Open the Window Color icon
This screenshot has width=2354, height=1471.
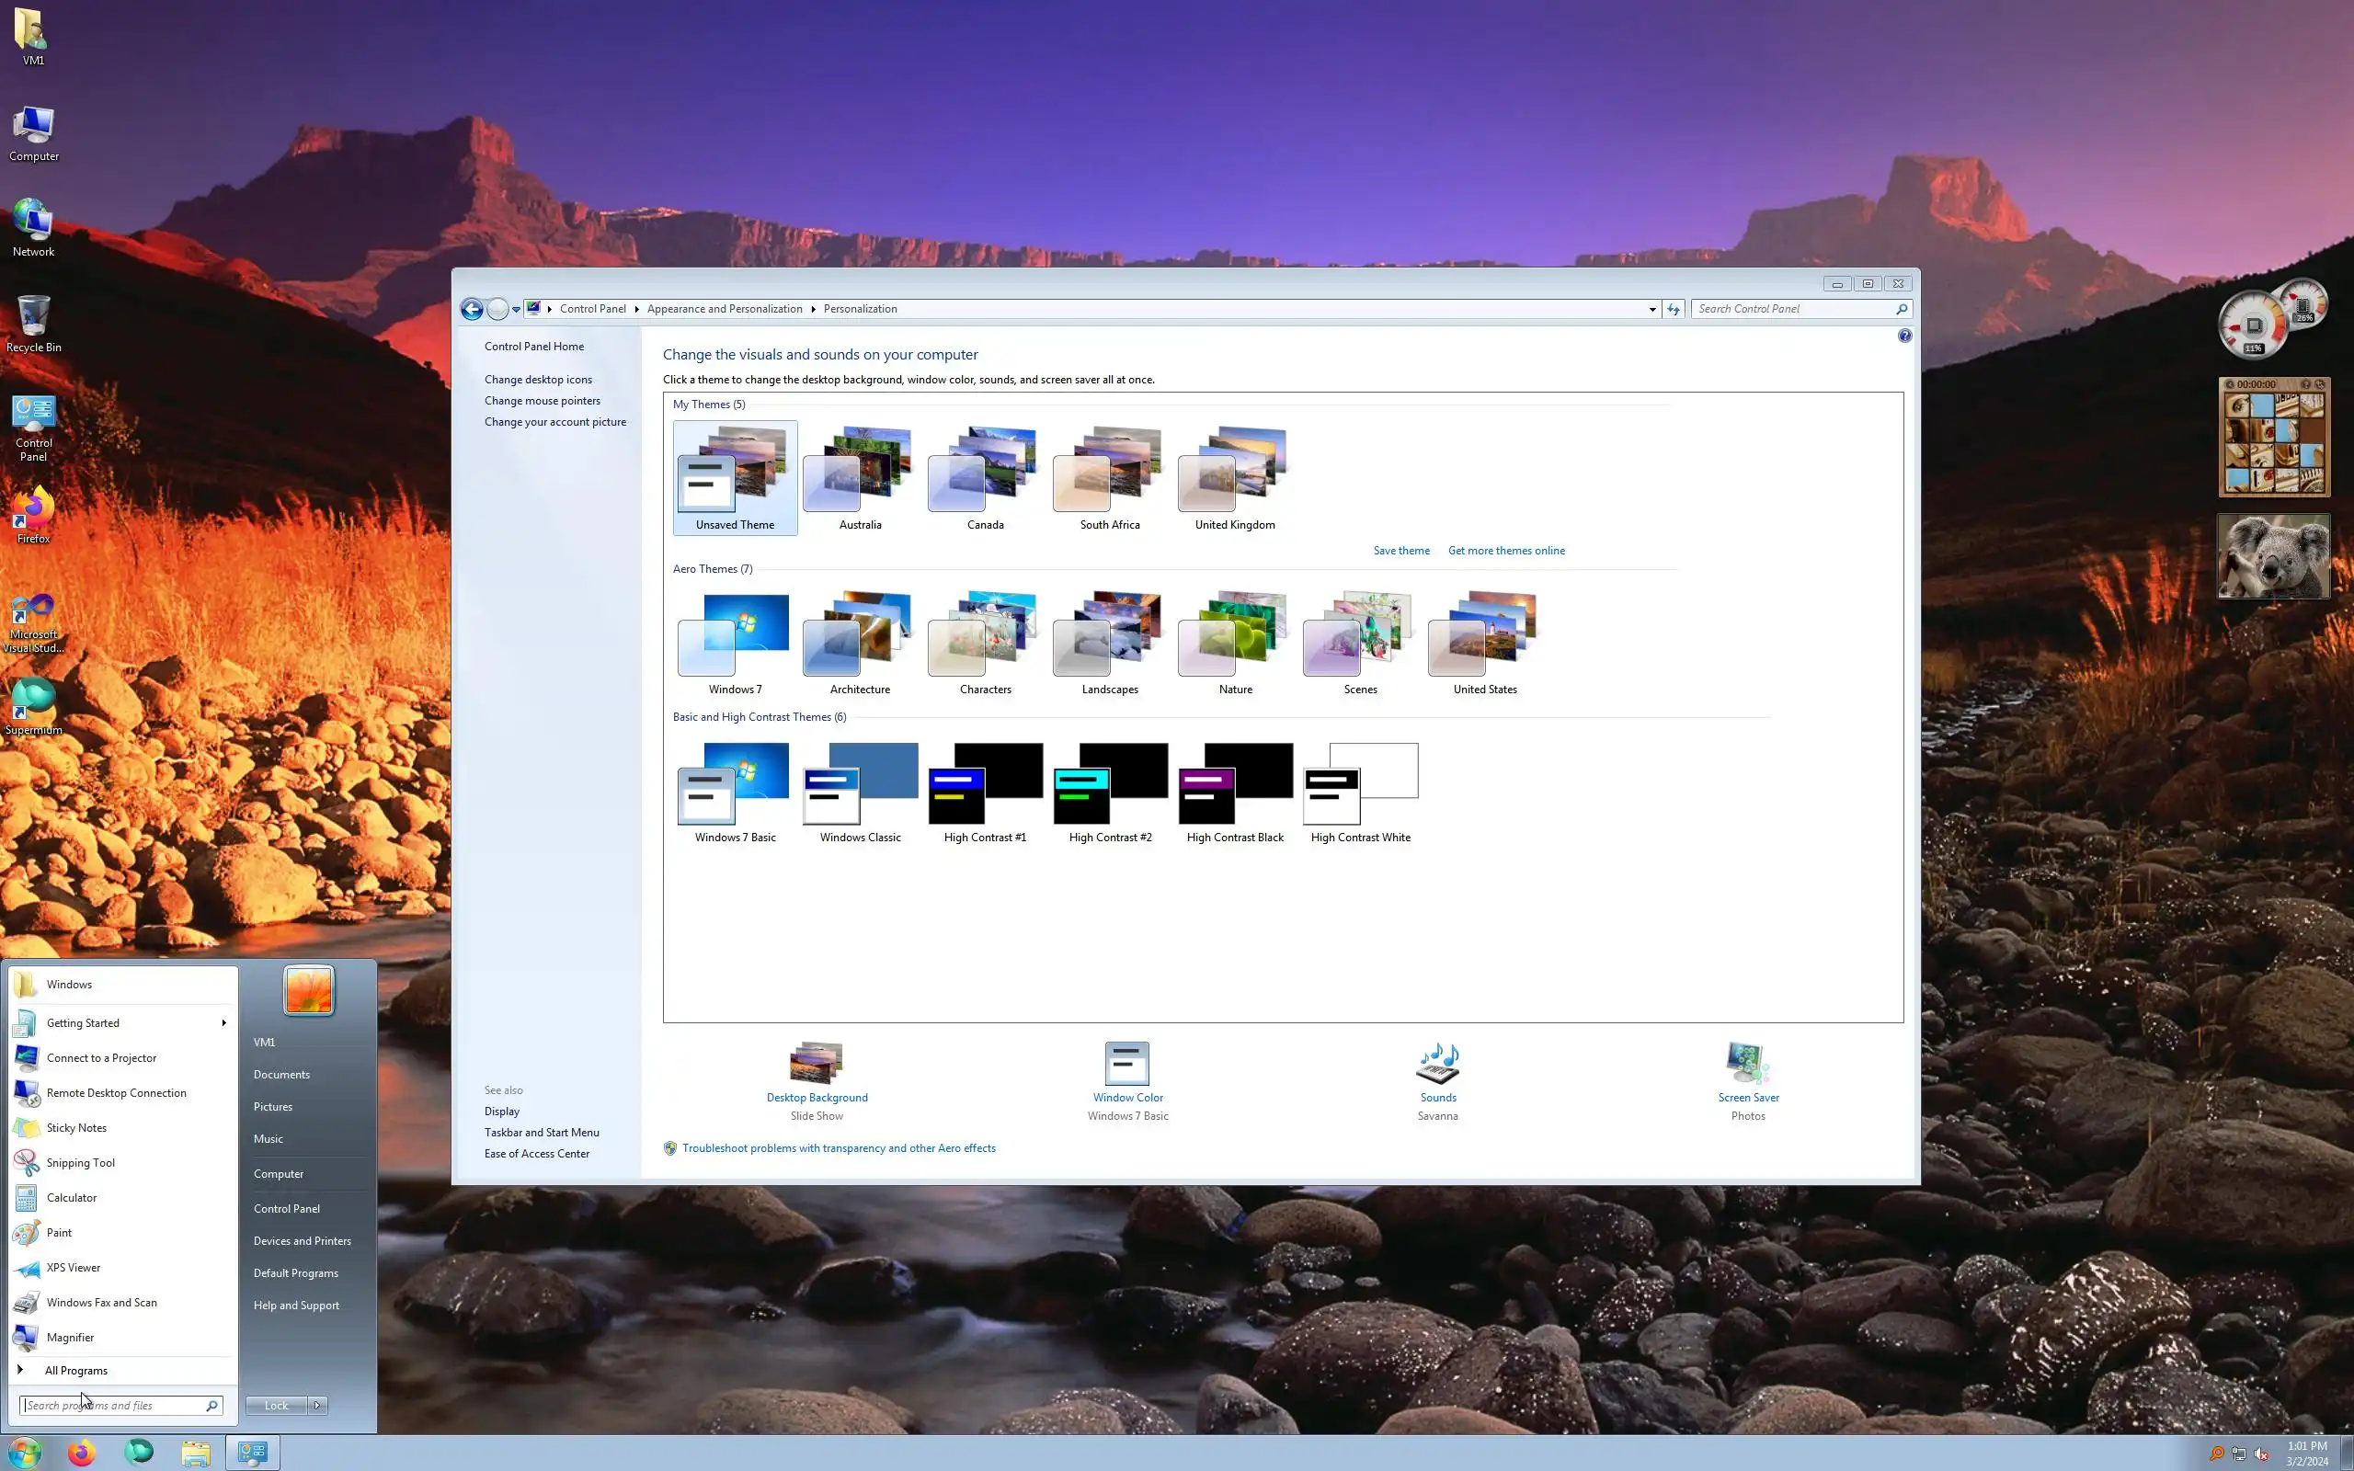point(1126,1064)
